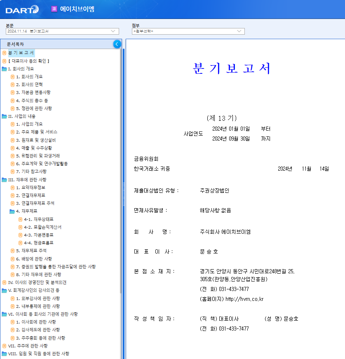Collapse 'VIII. 임원 및 직원 등' folder

point(4,354)
